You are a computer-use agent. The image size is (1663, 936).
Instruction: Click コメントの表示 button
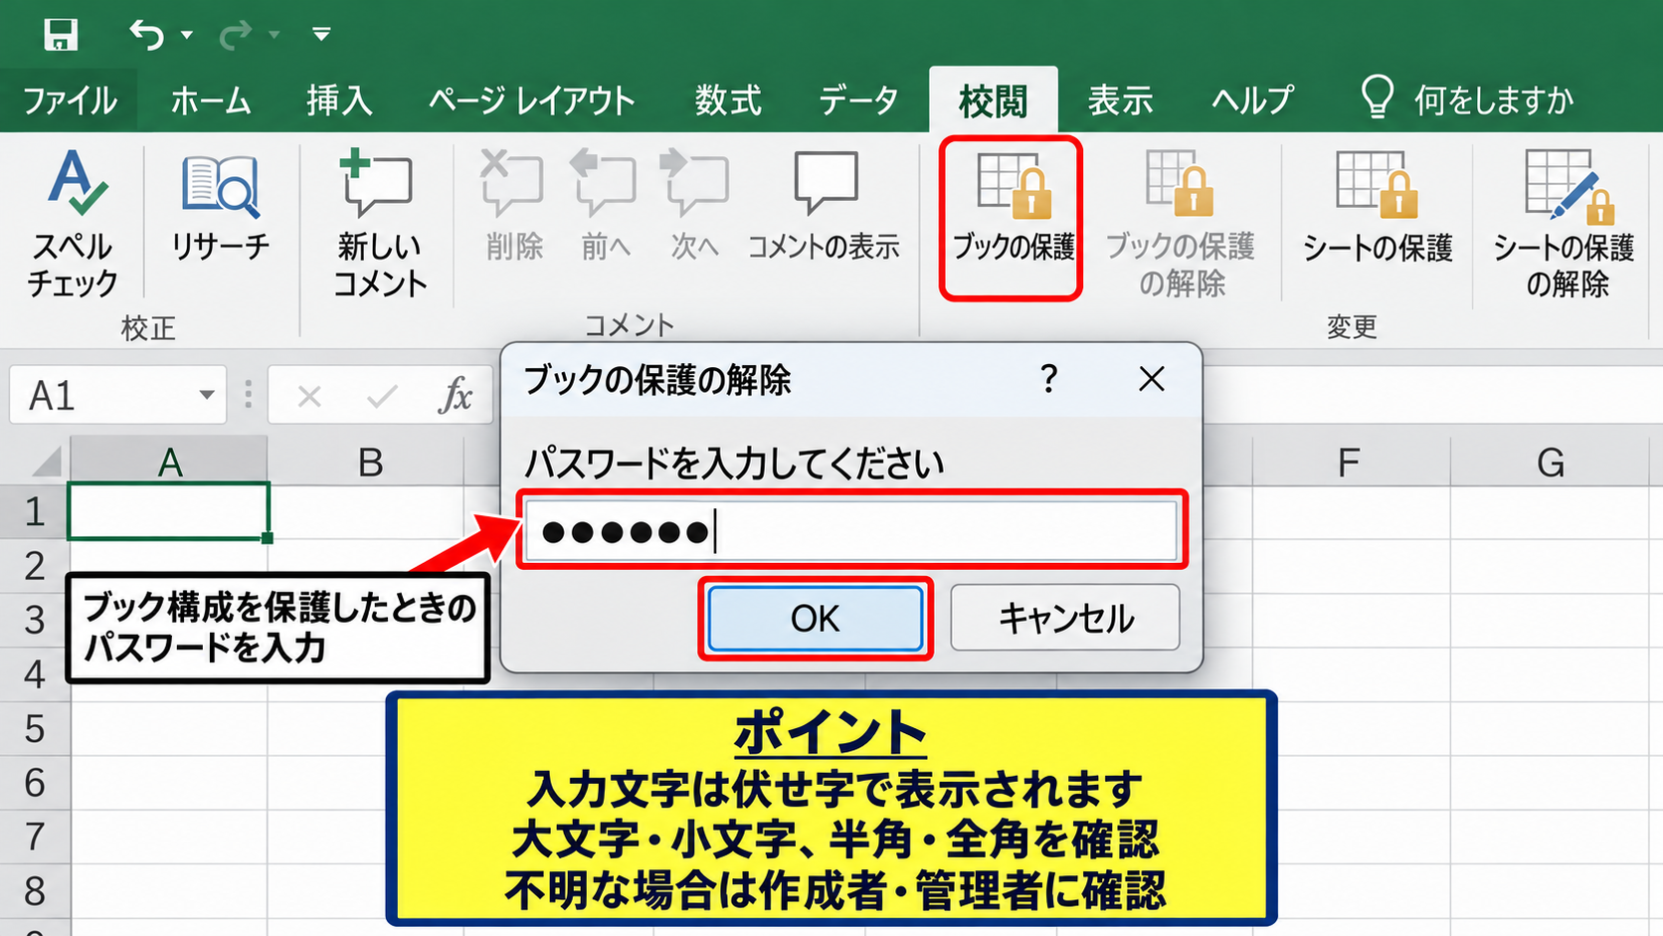825,206
